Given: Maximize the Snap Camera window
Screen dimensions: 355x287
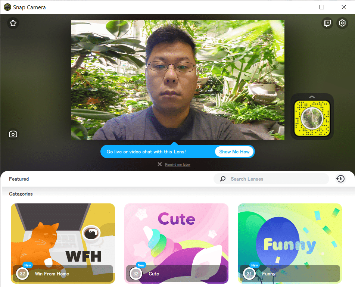Looking at the screenshot, I should (322, 7).
